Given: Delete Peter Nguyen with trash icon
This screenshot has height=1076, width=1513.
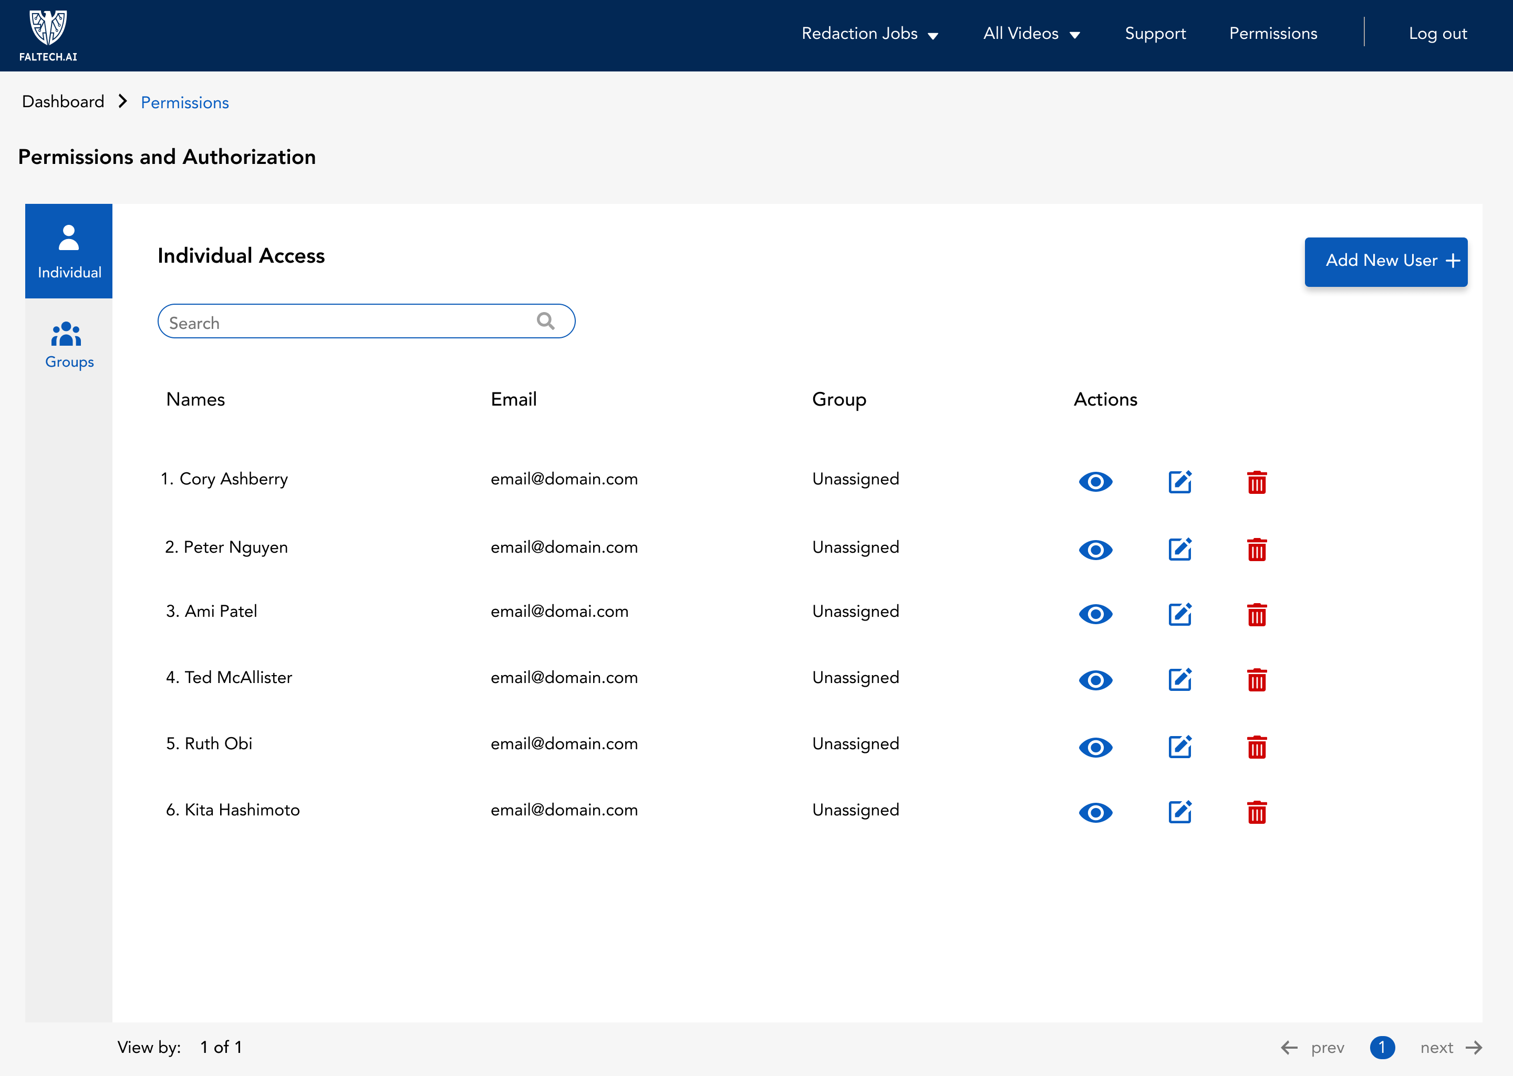Looking at the screenshot, I should click(1257, 549).
